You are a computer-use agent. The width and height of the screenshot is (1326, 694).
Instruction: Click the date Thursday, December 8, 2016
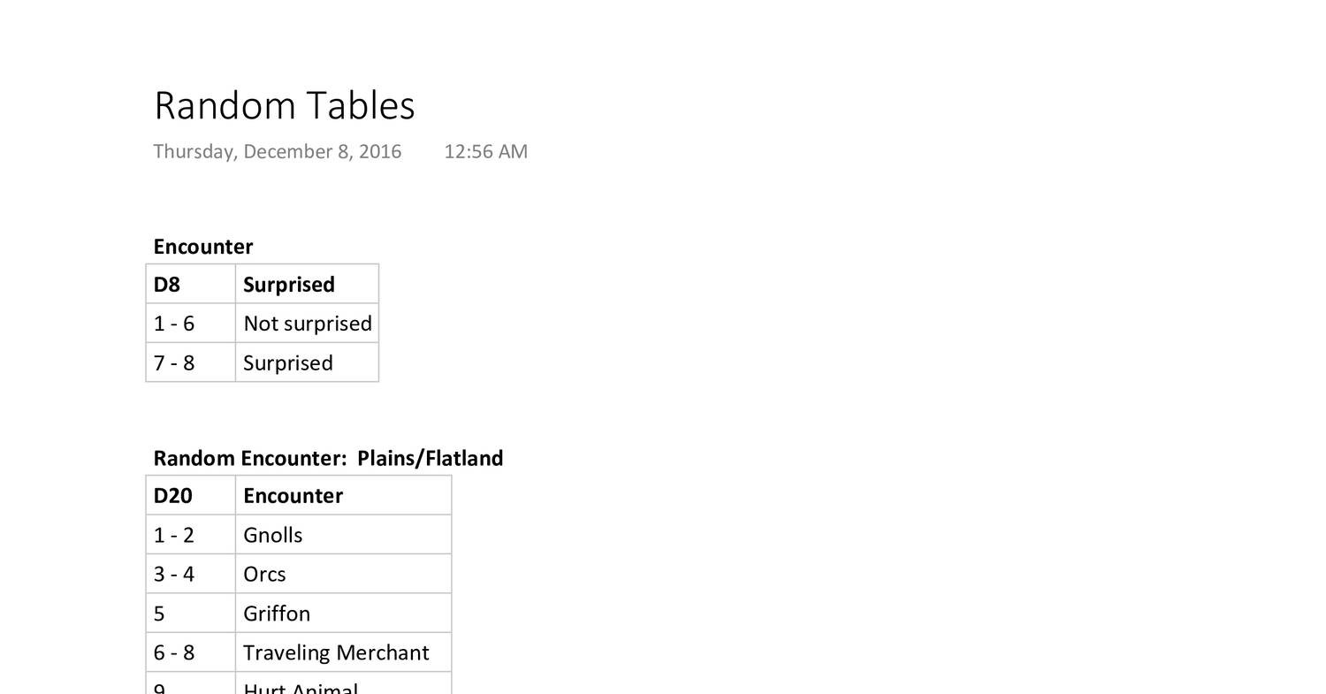point(277,151)
